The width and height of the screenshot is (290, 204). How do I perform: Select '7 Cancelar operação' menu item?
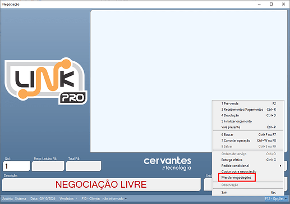coord(248,140)
